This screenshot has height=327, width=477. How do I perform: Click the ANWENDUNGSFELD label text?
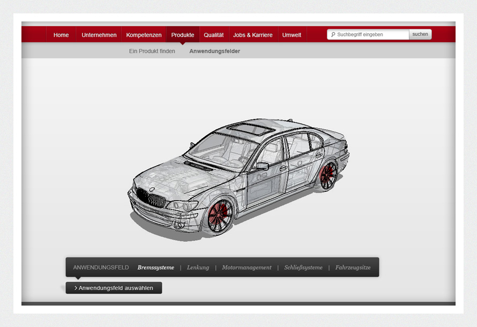coord(101,267)
